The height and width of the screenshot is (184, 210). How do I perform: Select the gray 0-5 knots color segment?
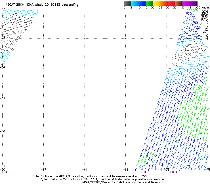(127, 3)
